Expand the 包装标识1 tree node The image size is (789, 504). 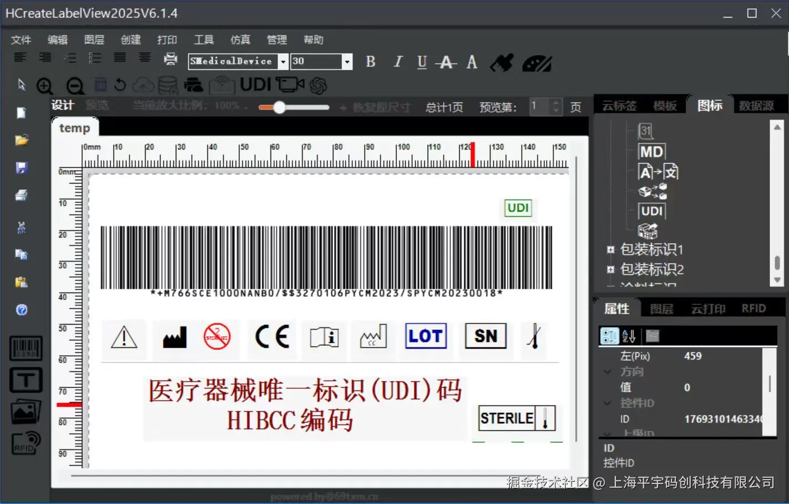611,250
